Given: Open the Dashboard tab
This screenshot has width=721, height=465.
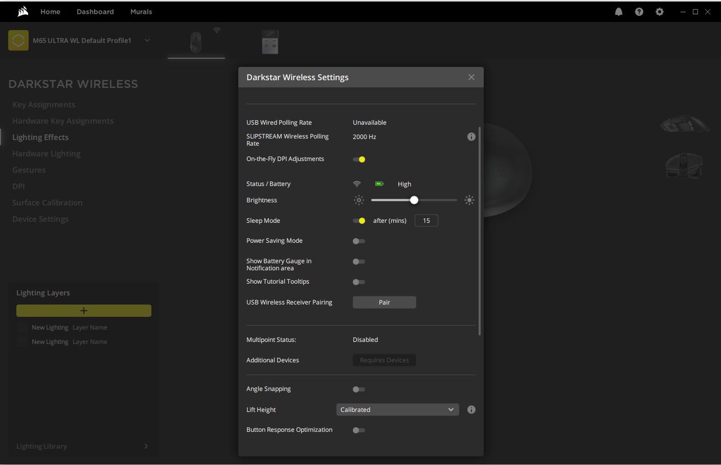Looking at the screenshot, I should pos(95,11).
